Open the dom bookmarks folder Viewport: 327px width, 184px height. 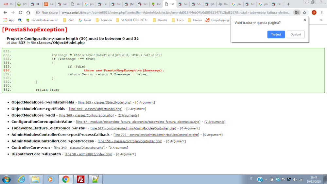coord(69,20)
